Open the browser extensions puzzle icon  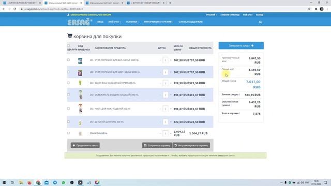316,9
